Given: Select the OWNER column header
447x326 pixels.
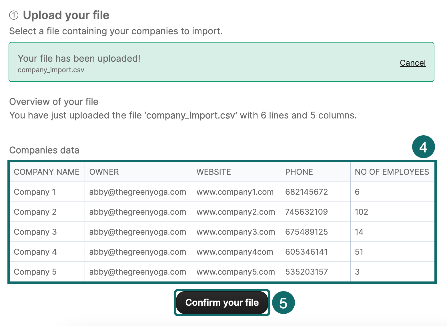Looking at the screenshot, I should (104, 172).
